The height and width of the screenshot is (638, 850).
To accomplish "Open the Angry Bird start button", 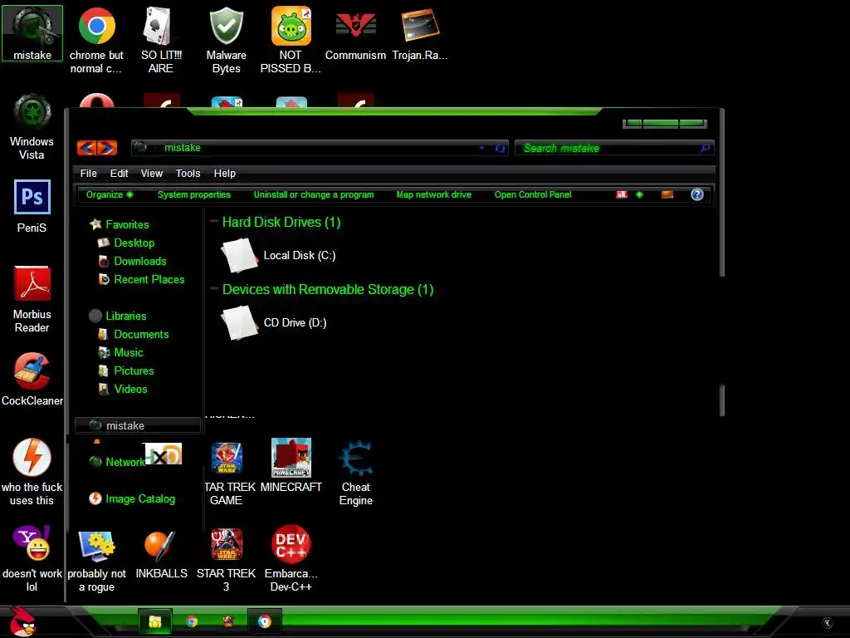I will 22,621.
